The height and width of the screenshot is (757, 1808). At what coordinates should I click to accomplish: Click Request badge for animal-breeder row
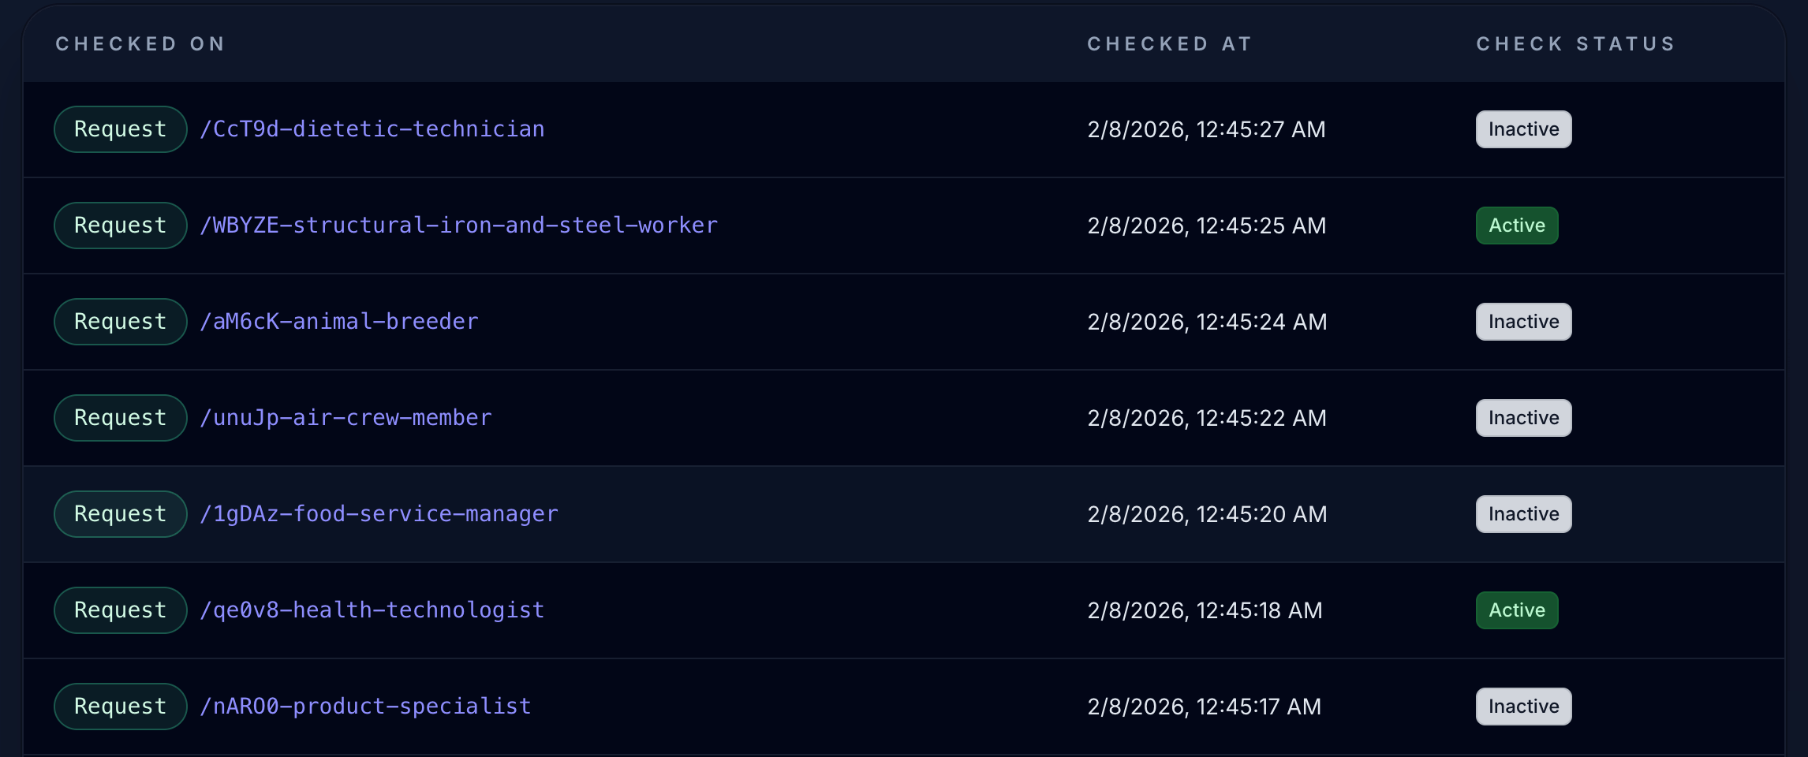coord(120,322)
